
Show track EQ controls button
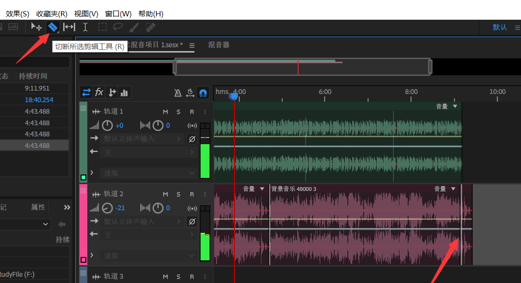pos(124,92)
